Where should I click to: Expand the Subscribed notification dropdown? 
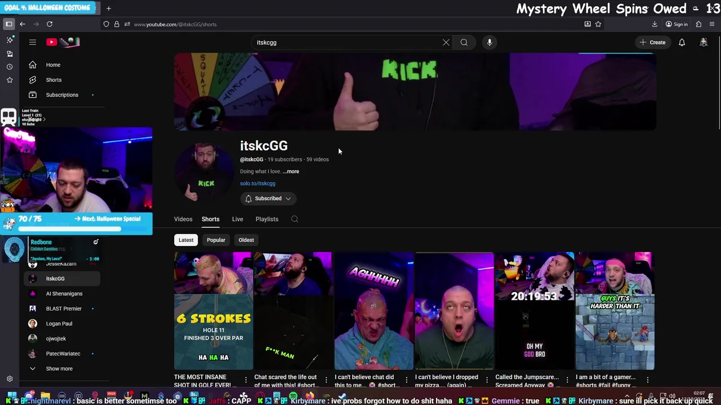click(x=269, y=199)
